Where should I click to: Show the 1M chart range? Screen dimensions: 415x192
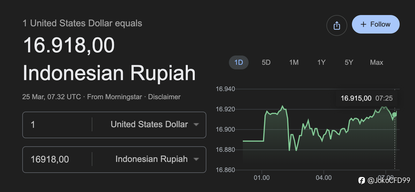294,62
